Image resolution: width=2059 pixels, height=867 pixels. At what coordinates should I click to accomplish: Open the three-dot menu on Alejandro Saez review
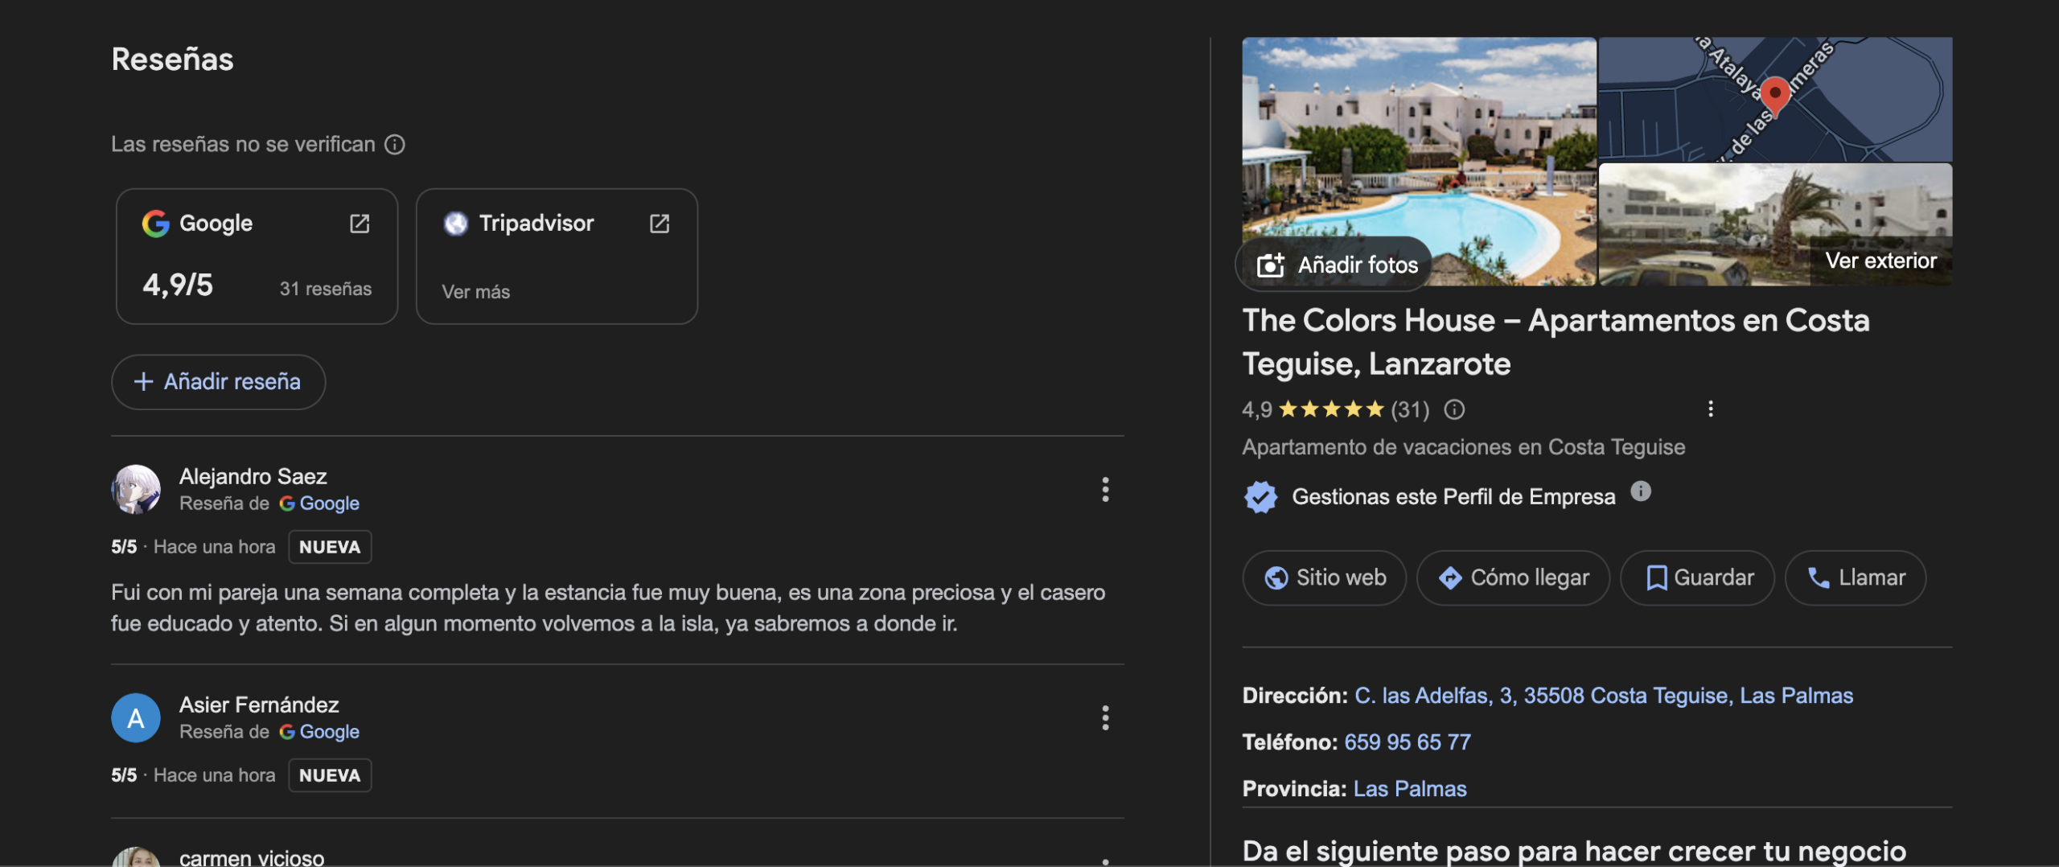pos(1106,489)
